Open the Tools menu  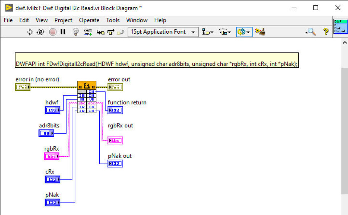click(x=113, y=20)
